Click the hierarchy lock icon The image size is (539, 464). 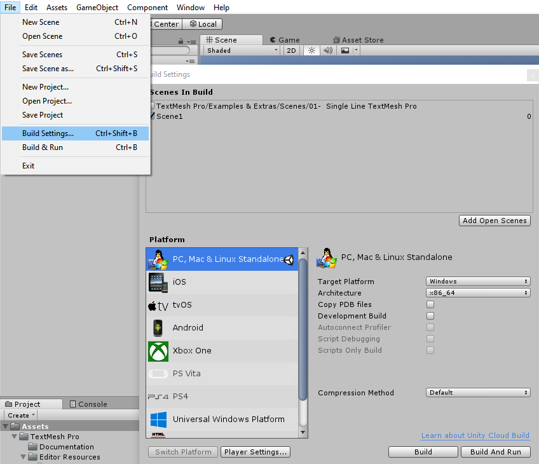pos(181,41)
